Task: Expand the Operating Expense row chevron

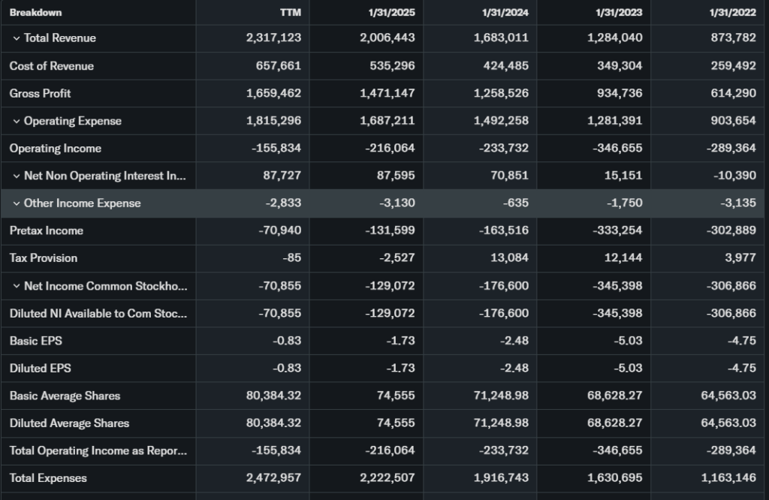Action: [16, 121]
